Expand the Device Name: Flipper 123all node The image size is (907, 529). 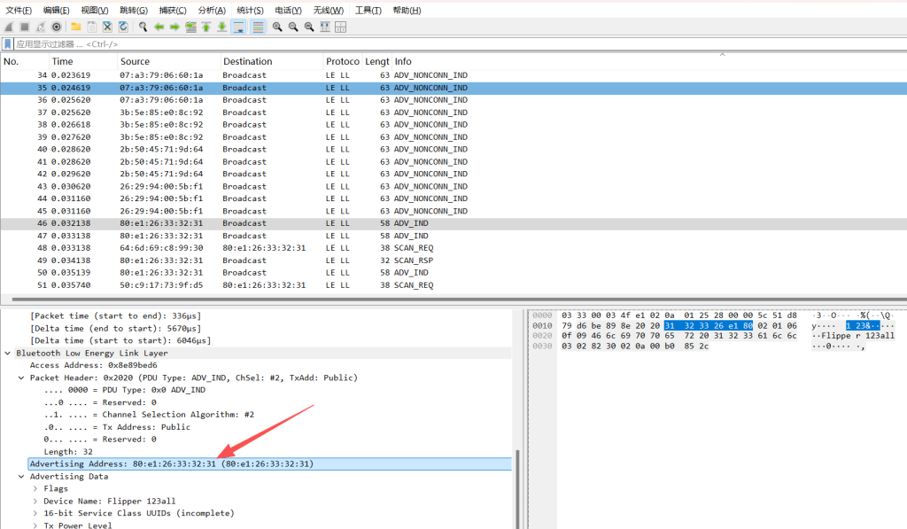(35, 501)
